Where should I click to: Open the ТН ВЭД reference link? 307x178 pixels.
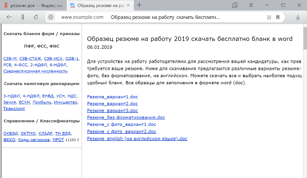(x=63, y=134)
